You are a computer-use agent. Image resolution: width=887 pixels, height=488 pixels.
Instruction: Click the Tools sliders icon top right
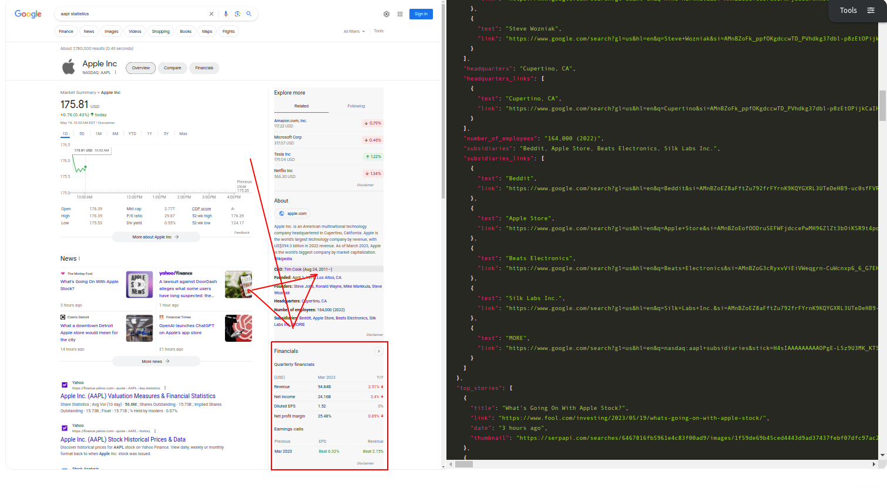click(871, 10)
